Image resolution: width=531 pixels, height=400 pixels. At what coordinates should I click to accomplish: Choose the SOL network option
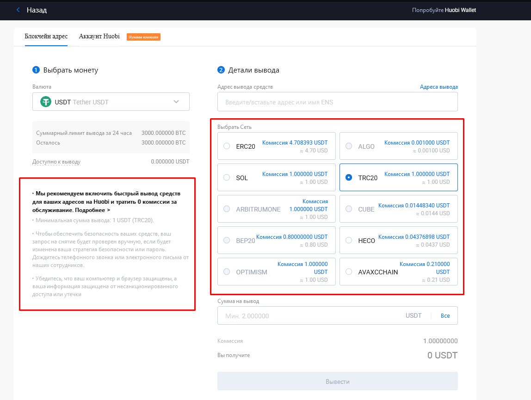[x=276, y=177]
